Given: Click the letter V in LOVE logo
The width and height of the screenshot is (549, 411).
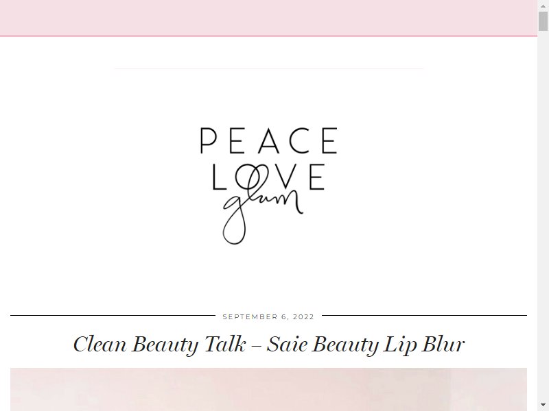Looking at the screenshot, I should [x=287, y=177].
